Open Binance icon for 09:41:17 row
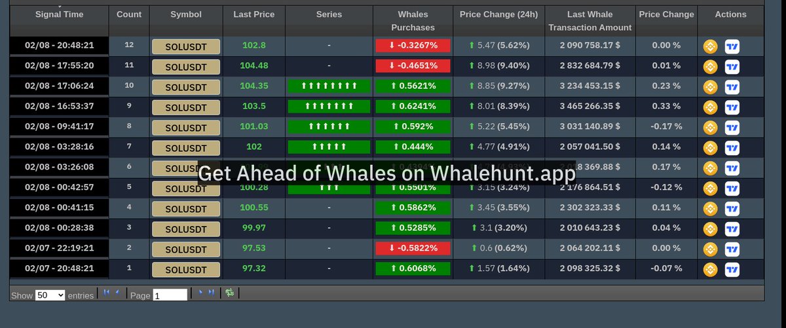 [x=711, y=128]
